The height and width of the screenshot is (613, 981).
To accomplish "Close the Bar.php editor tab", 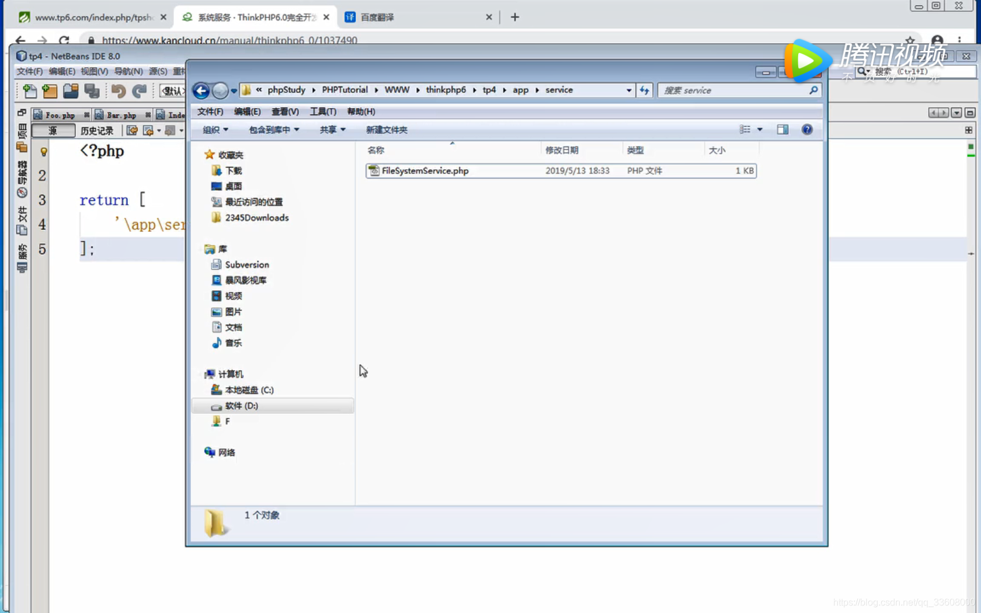I will coord(148,115).
